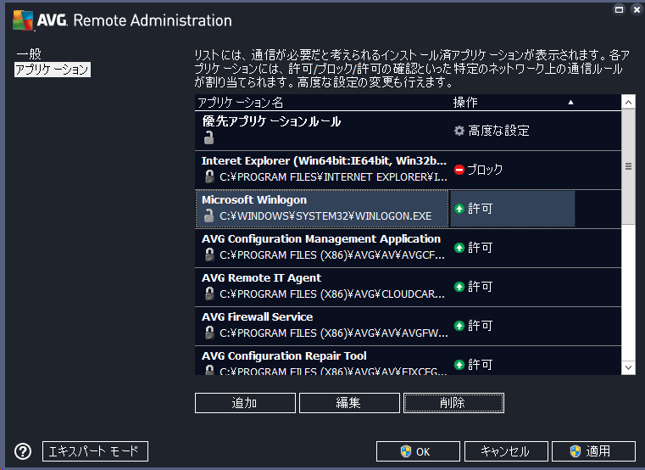The image size is (645, 470).
Task: Toggle the lock icon on the AVG Firewall Service row
Action: (x=209, y=333)
